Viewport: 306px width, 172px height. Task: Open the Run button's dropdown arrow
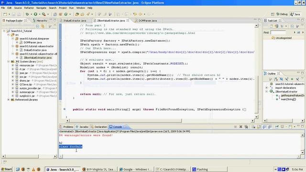(x=39, y=14)
